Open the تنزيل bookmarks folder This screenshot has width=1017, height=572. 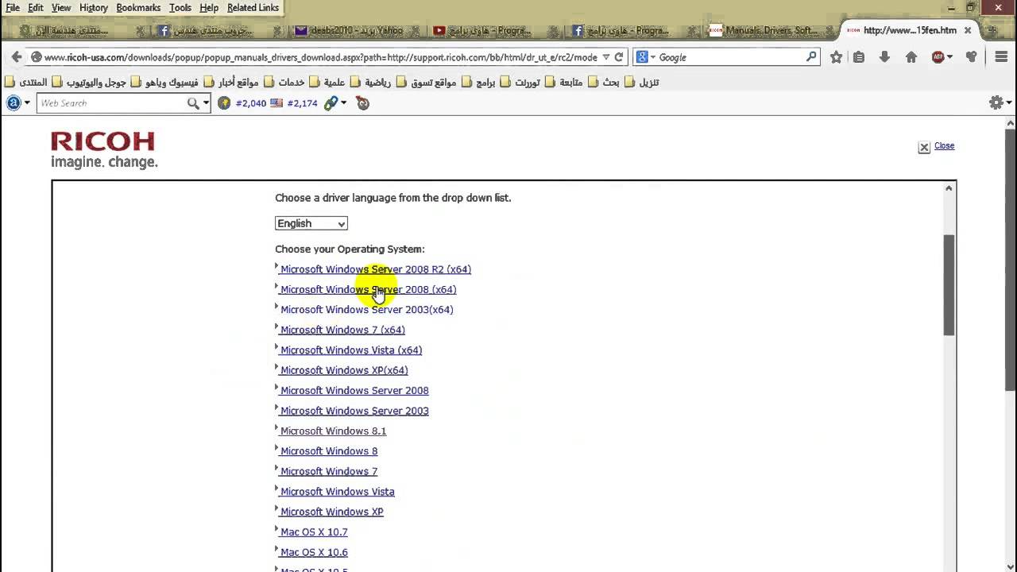[x=642, y=82]
